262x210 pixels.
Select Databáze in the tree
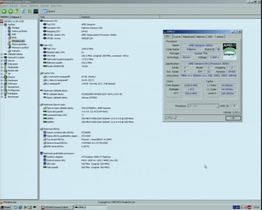[x=13, y=93]
